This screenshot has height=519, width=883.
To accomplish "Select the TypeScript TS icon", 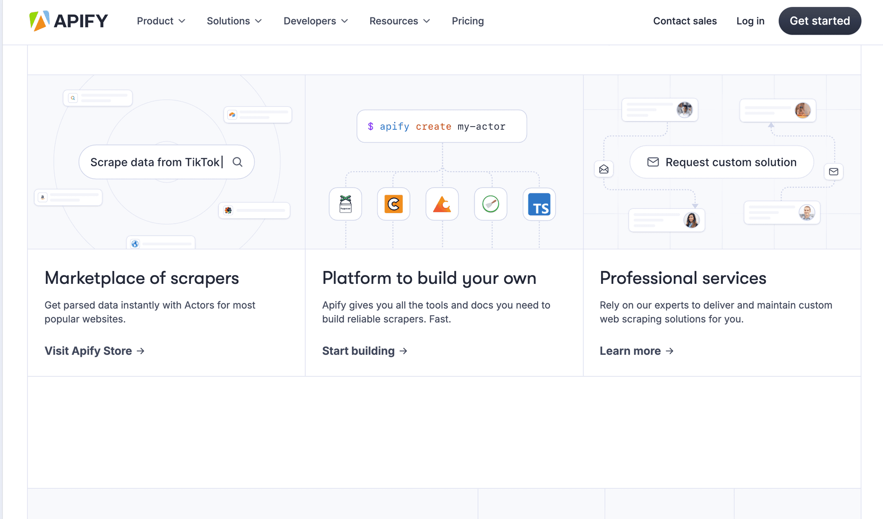I will (539, 204).
